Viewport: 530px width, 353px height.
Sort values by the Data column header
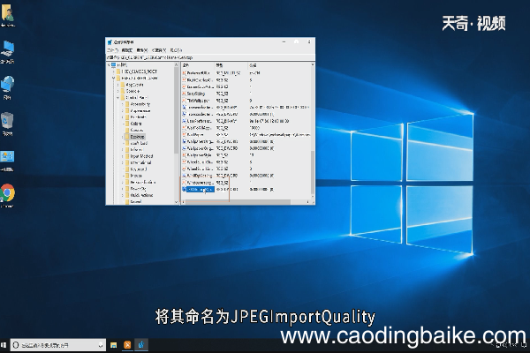click(279, 64)
